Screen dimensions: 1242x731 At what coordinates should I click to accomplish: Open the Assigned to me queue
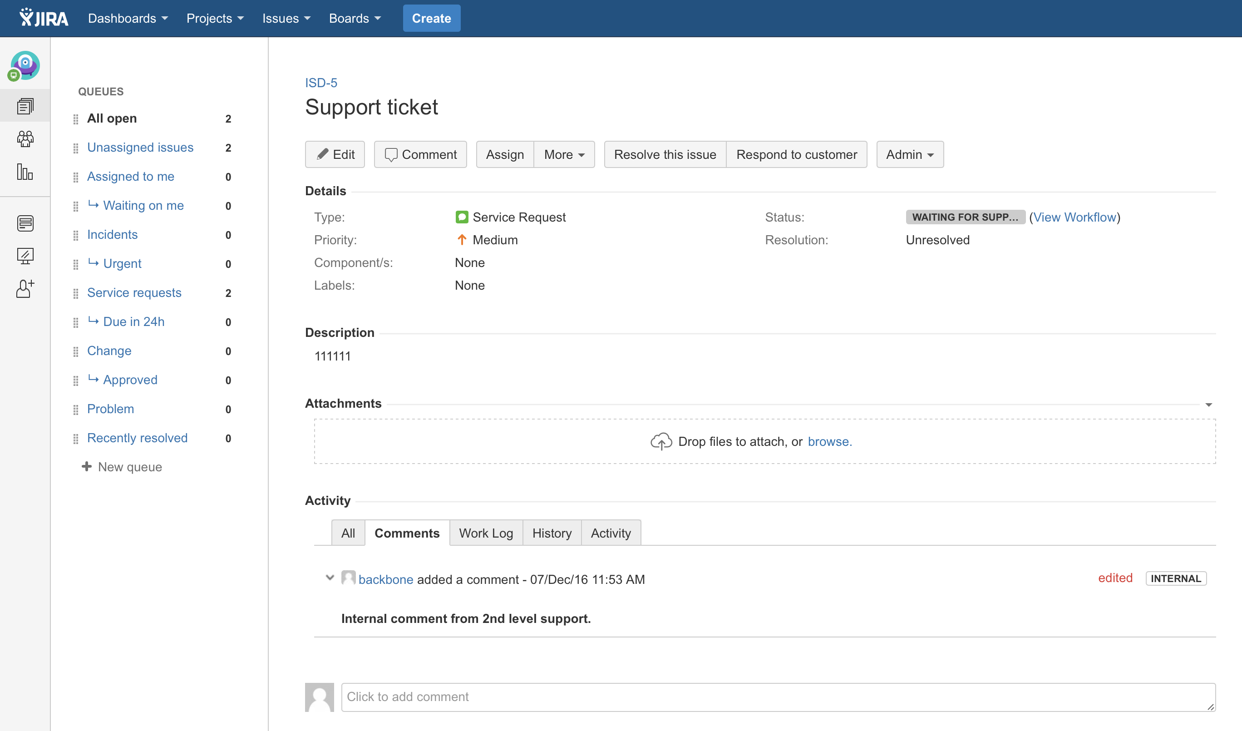pyautogui.click(x=131, y=177)
